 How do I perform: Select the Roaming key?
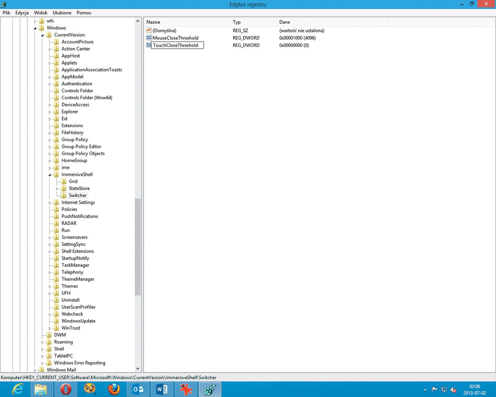(x=64, y=342)
